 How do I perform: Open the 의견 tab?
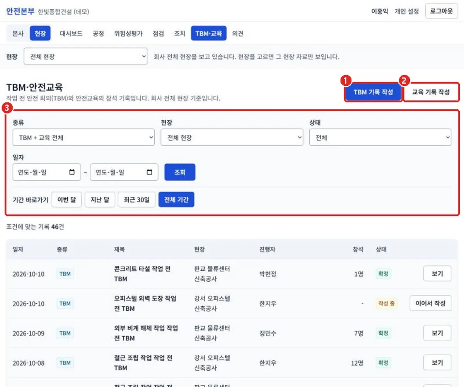(x=238, y=33)
